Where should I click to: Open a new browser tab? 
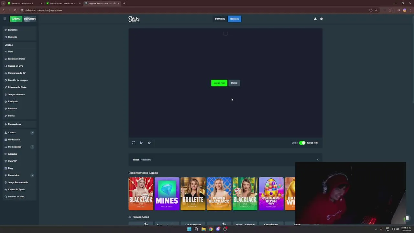pos(124,3)
